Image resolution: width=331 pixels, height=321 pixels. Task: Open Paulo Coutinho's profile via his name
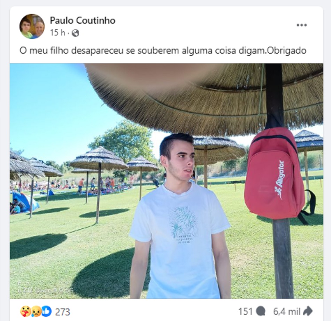tap(83, 21)
